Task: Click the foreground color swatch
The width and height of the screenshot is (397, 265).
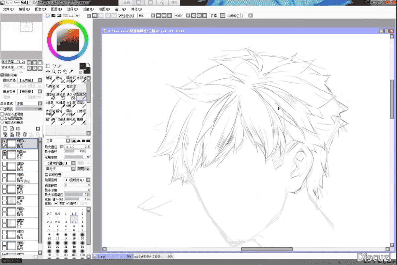Action: pos(83,66)
